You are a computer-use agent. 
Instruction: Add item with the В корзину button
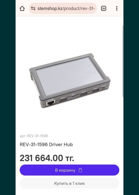pyautogui.click(x=69, y=170)
